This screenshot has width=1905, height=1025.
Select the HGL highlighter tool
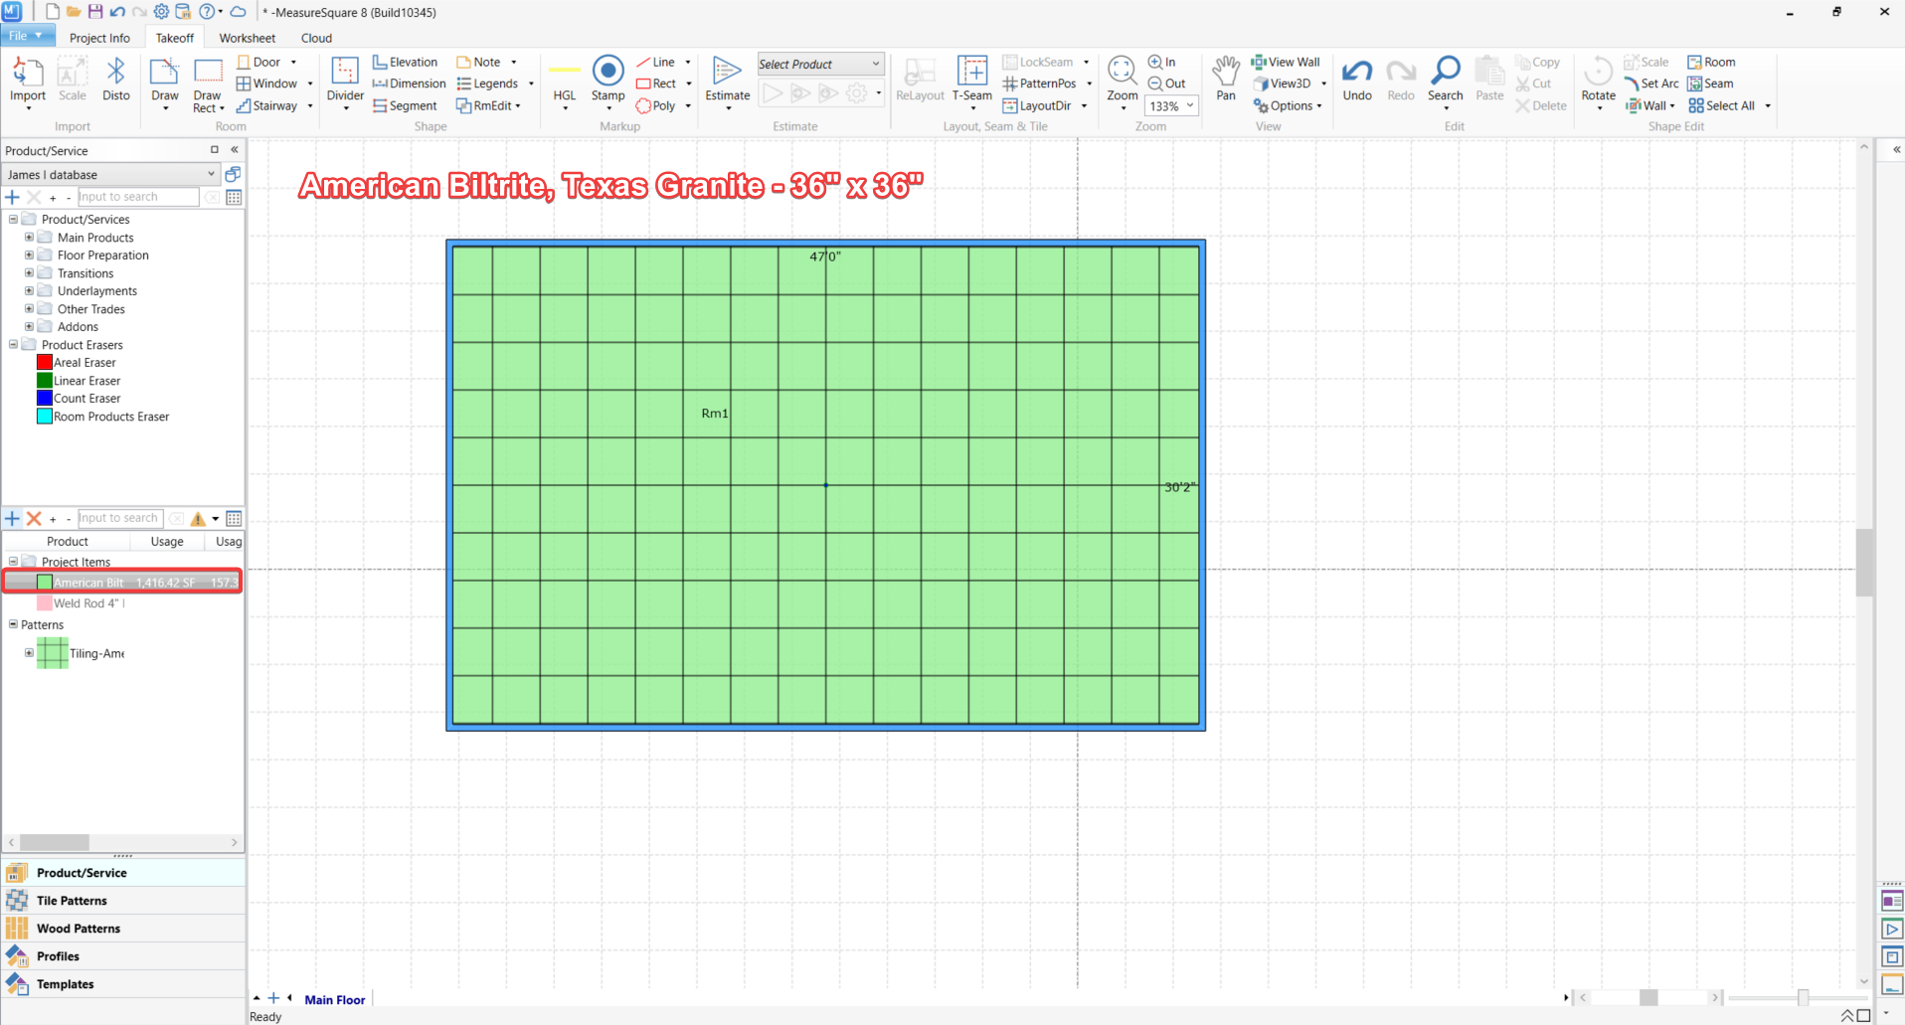click(x=565, y=82)
